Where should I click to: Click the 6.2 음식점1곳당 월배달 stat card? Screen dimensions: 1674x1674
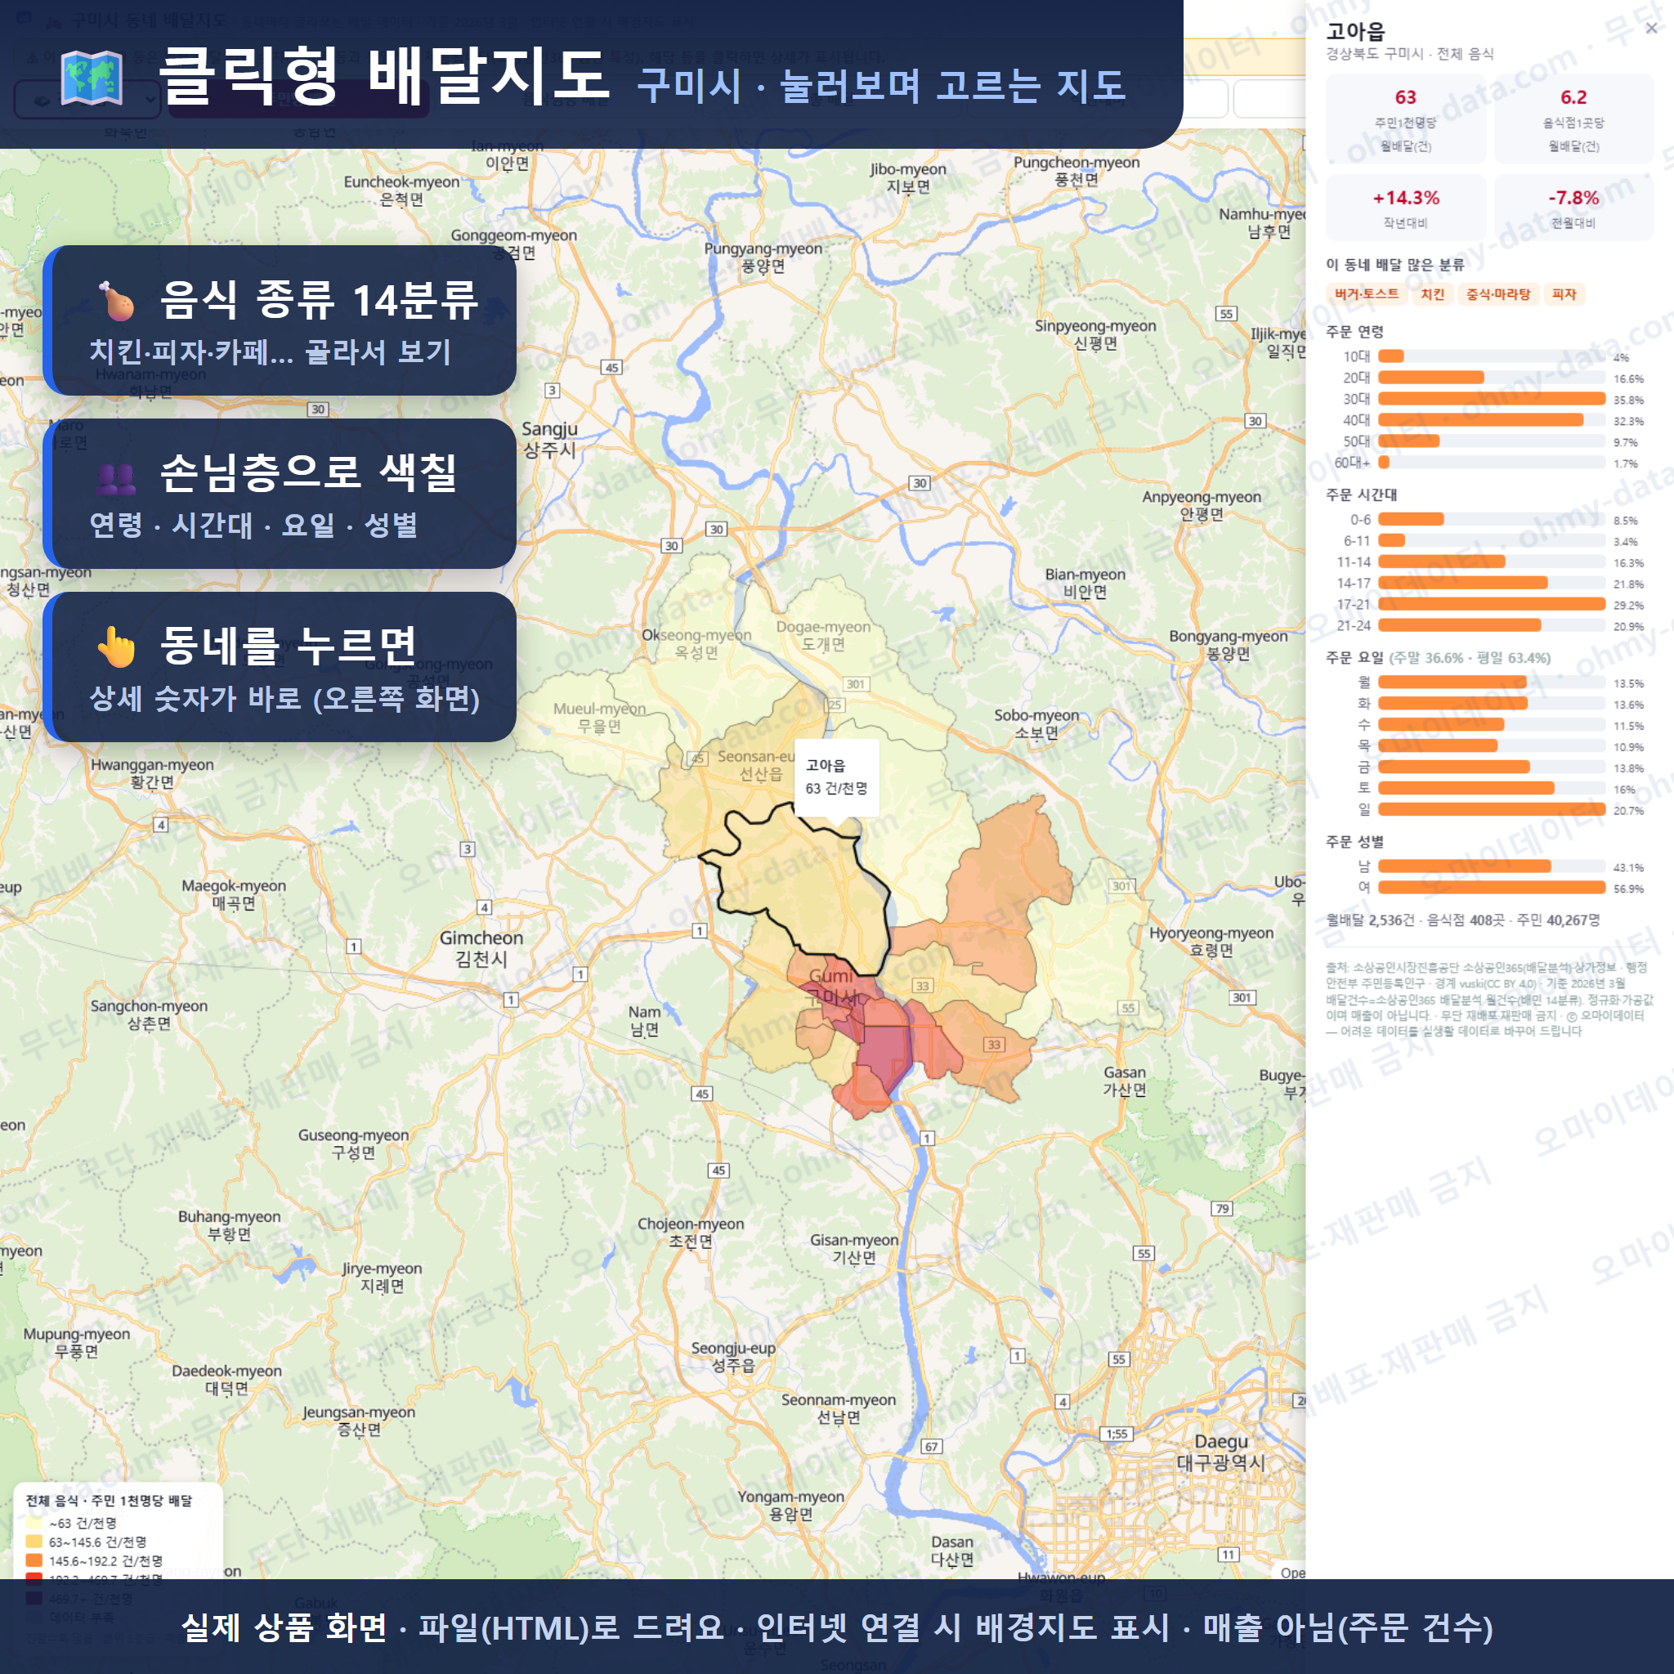(1573, 119)
